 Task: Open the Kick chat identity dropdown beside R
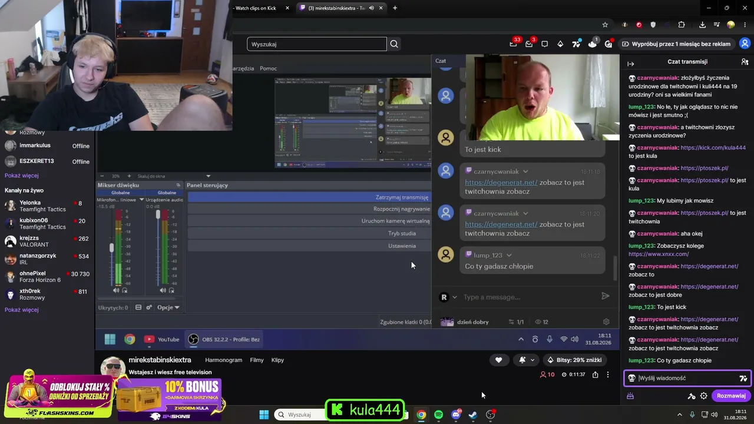pos(454,297)
